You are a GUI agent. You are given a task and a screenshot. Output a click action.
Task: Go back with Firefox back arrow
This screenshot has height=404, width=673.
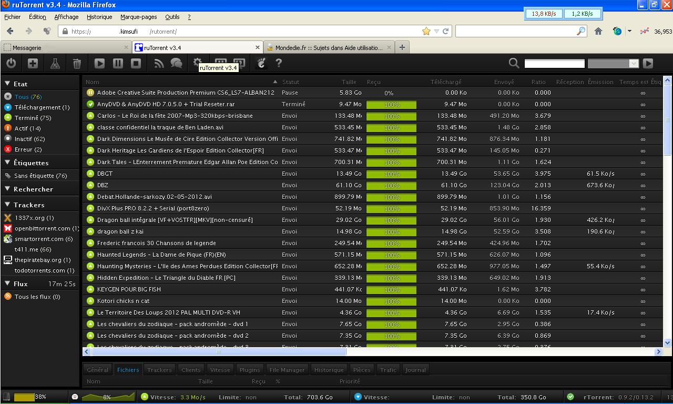(x=11, y=31)
